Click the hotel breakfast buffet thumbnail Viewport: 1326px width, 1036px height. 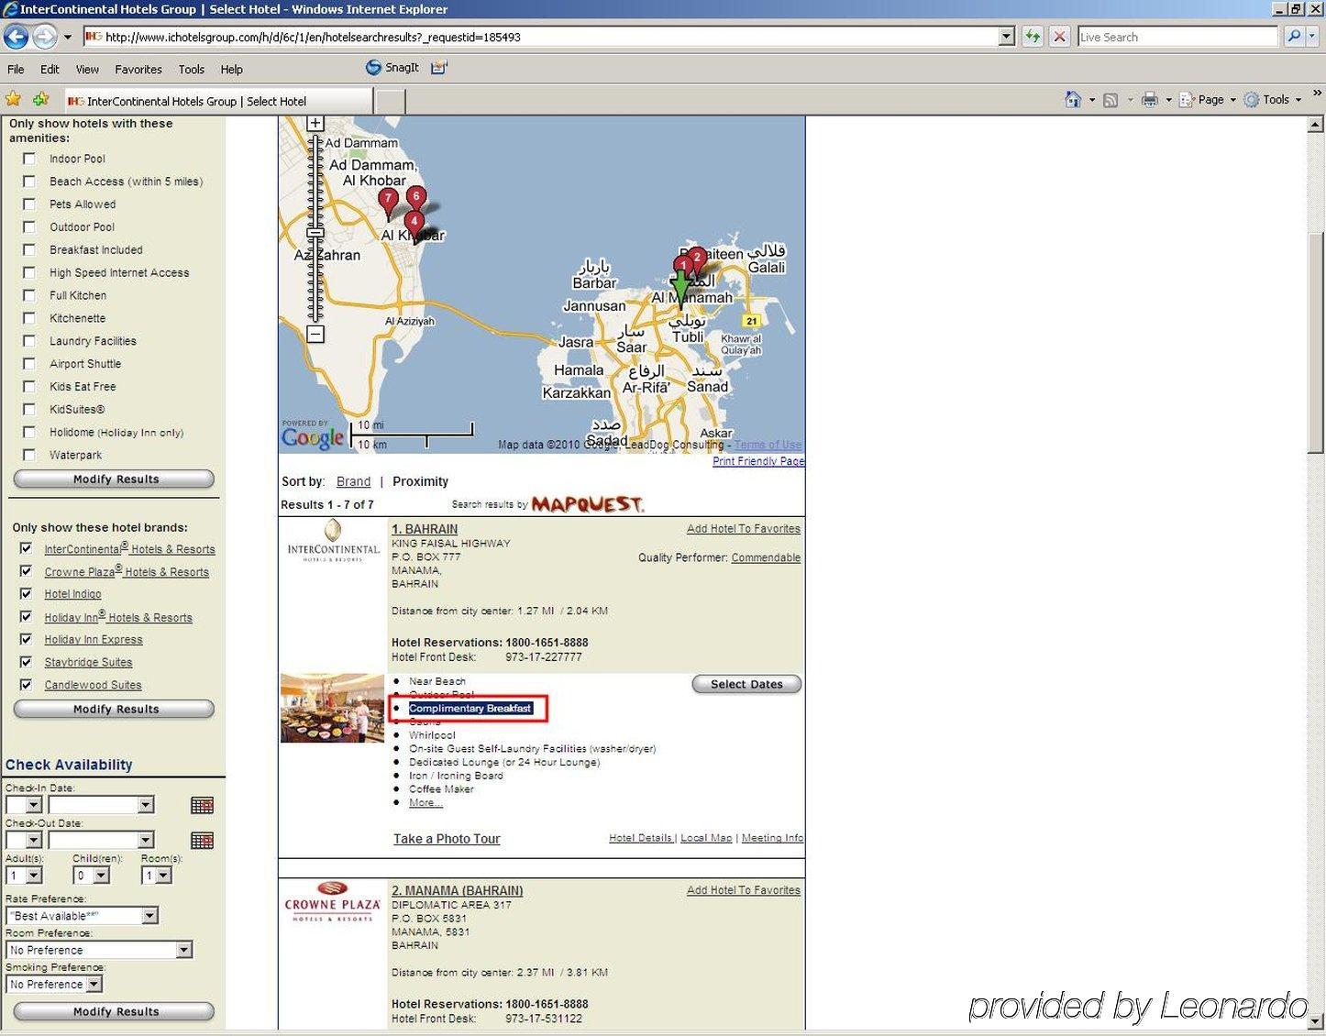pos(332,708)
